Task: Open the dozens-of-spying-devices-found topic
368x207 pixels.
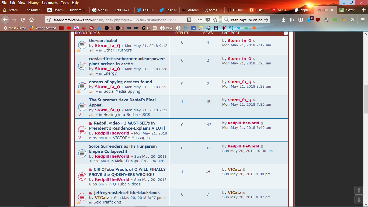Action: [120, 82]
